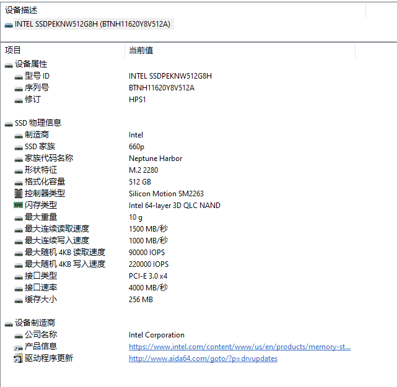
Task: Click the icon beside 格式化容量
Action: click(19, 183)
